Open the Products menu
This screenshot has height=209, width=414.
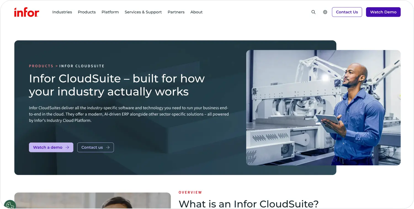coord(87,12)
